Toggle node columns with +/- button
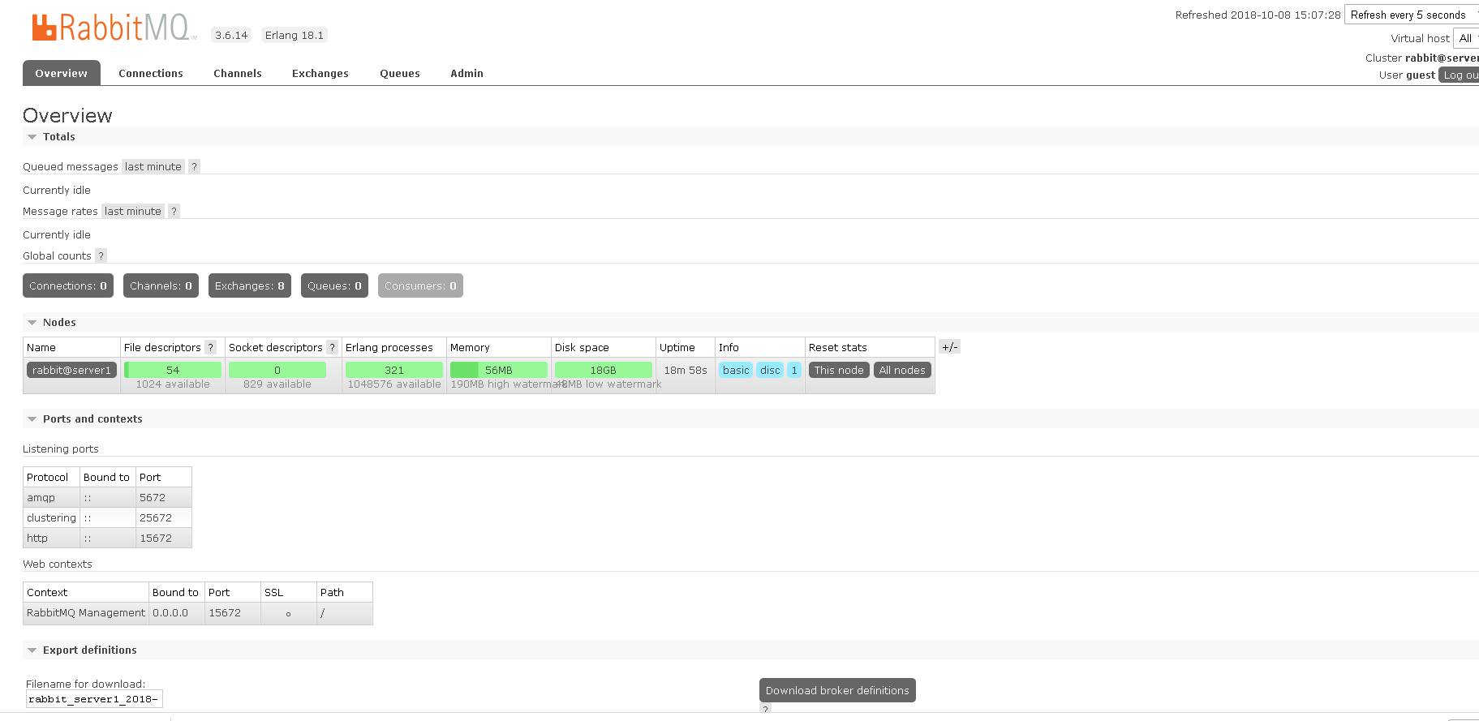The width and height of the screenshot is (1479, 721). tap(950, 347)
